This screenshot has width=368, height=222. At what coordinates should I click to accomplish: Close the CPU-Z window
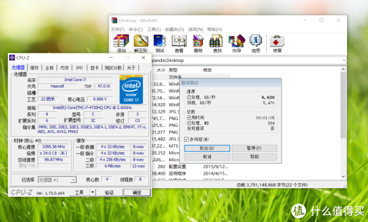click(144, 58)
